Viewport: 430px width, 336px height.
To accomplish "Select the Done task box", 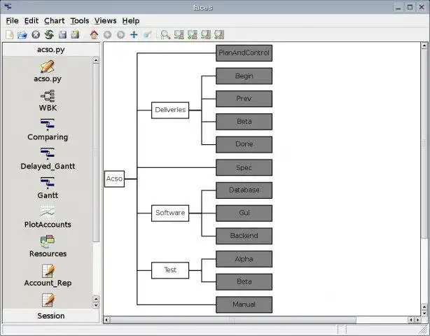I will tap(244, 144).
